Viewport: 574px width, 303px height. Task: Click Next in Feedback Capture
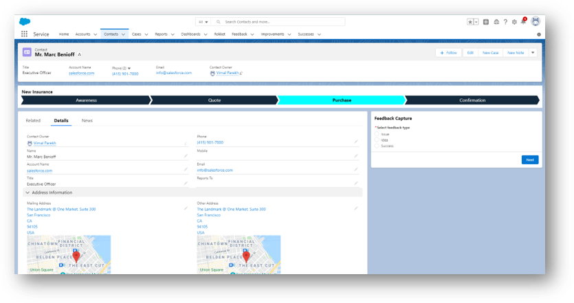pyautogui.click(x=530, y=160)
